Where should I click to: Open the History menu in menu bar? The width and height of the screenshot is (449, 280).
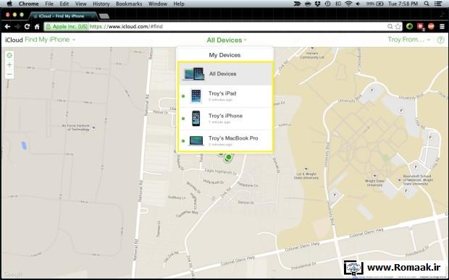(101, 4)
